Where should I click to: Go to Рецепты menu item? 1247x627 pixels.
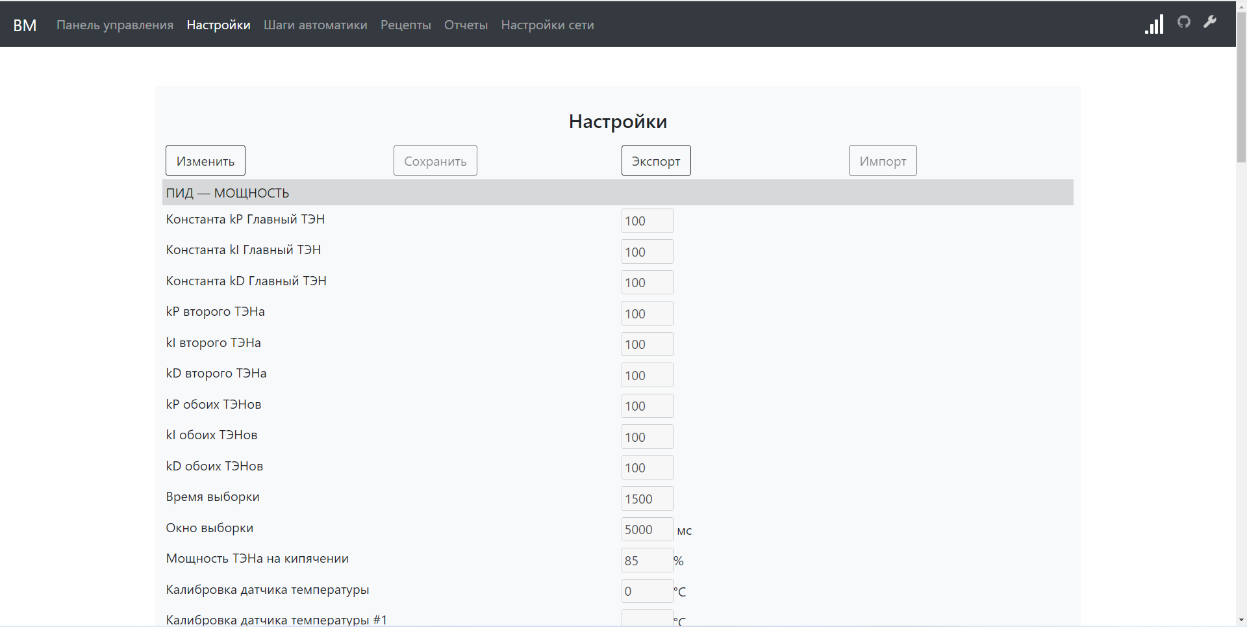point(406,25)
